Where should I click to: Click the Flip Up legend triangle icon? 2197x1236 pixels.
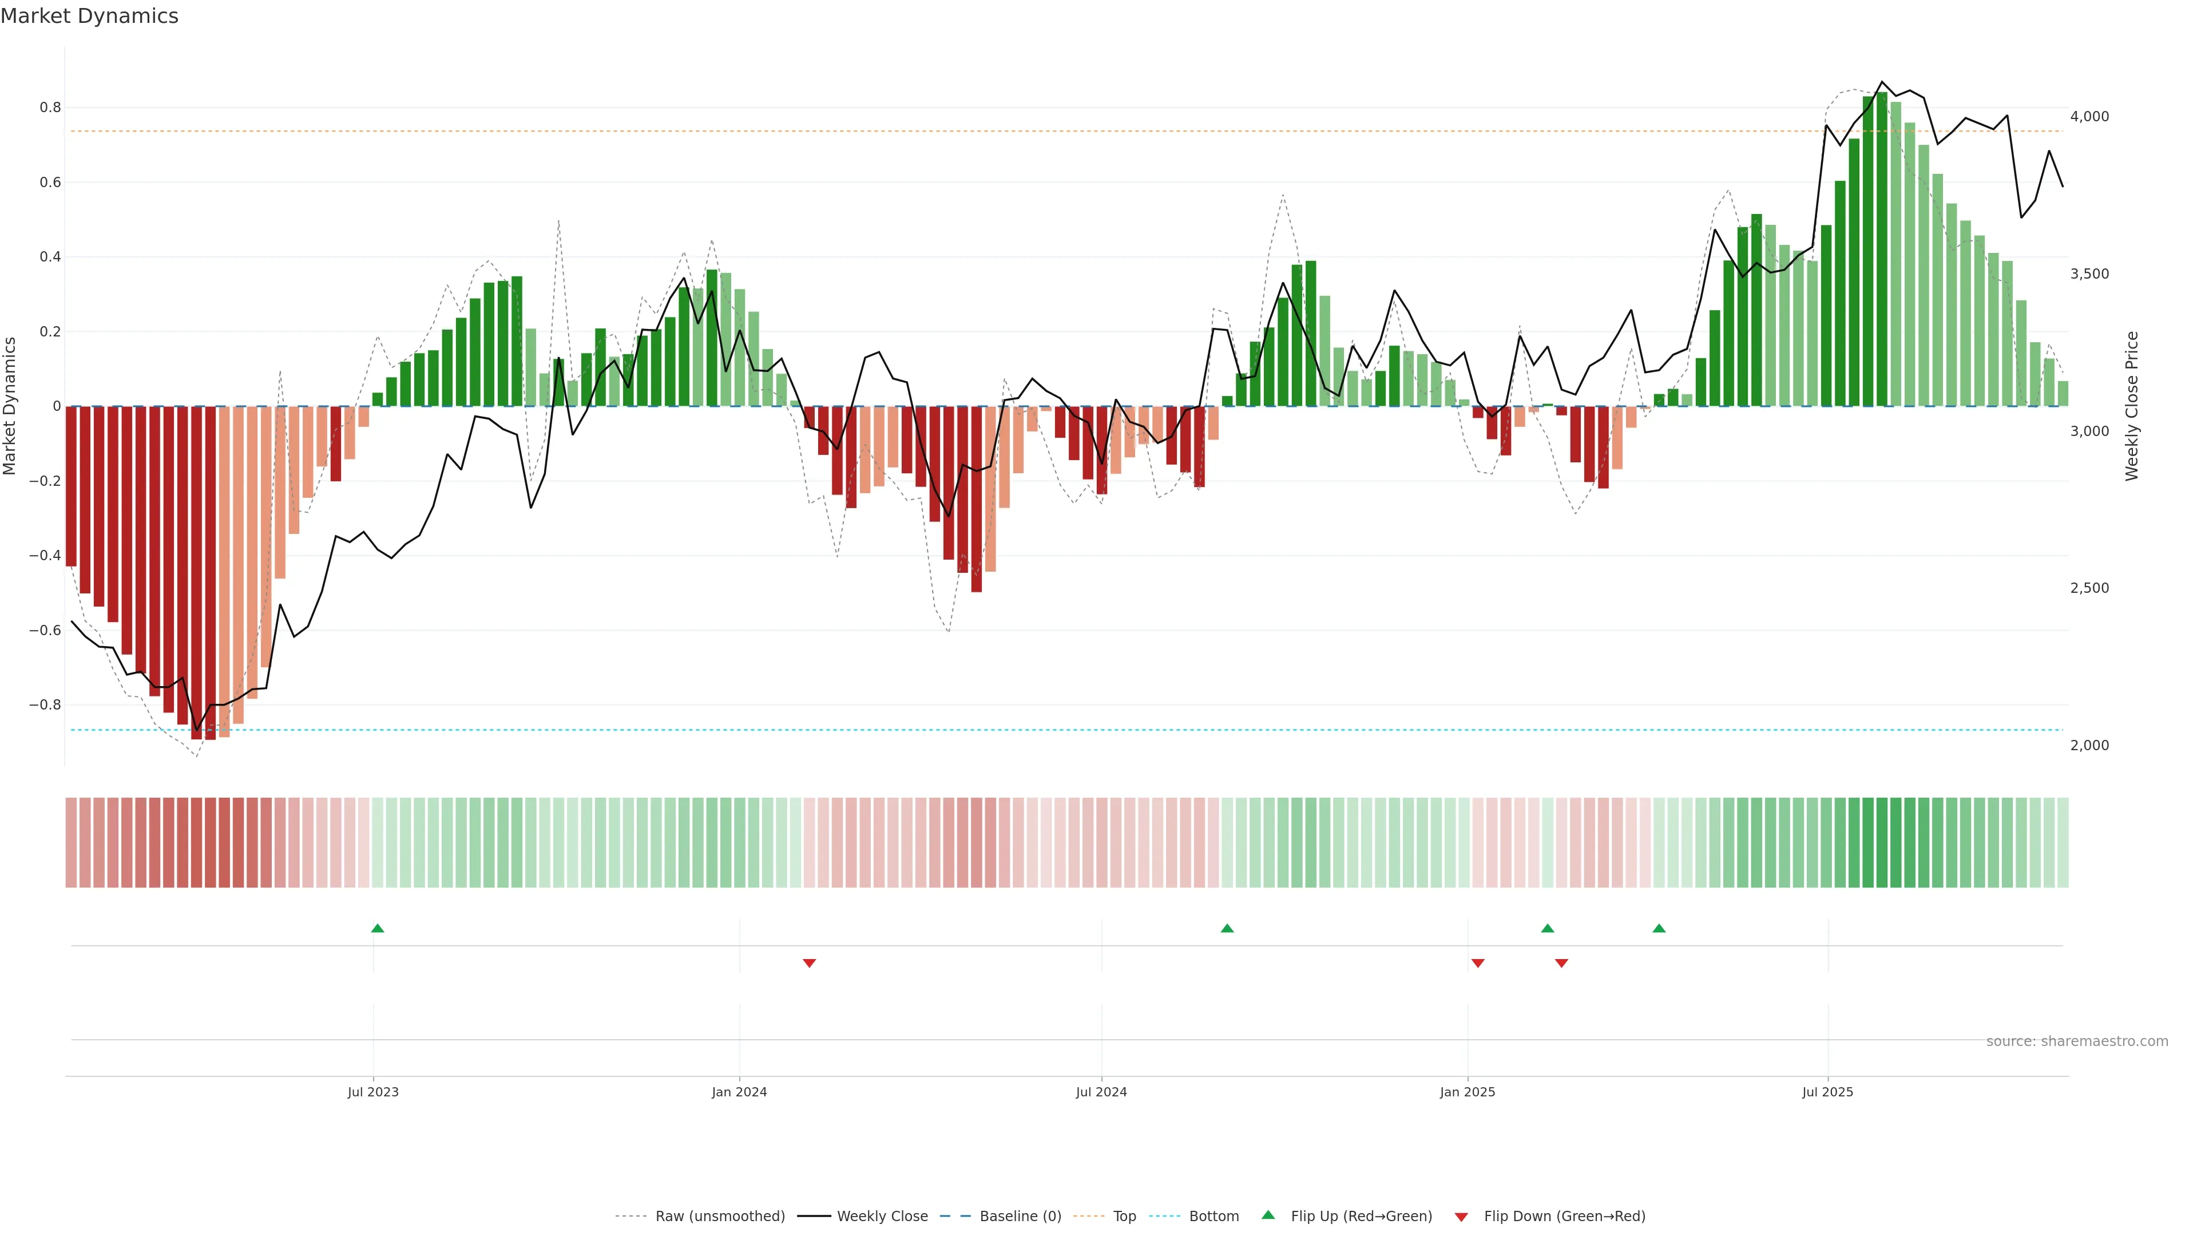(1268, 1215)
